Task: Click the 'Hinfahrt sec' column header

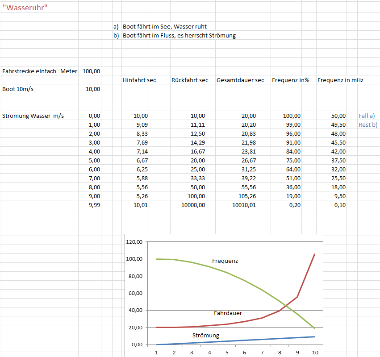Action: (139, 80)
